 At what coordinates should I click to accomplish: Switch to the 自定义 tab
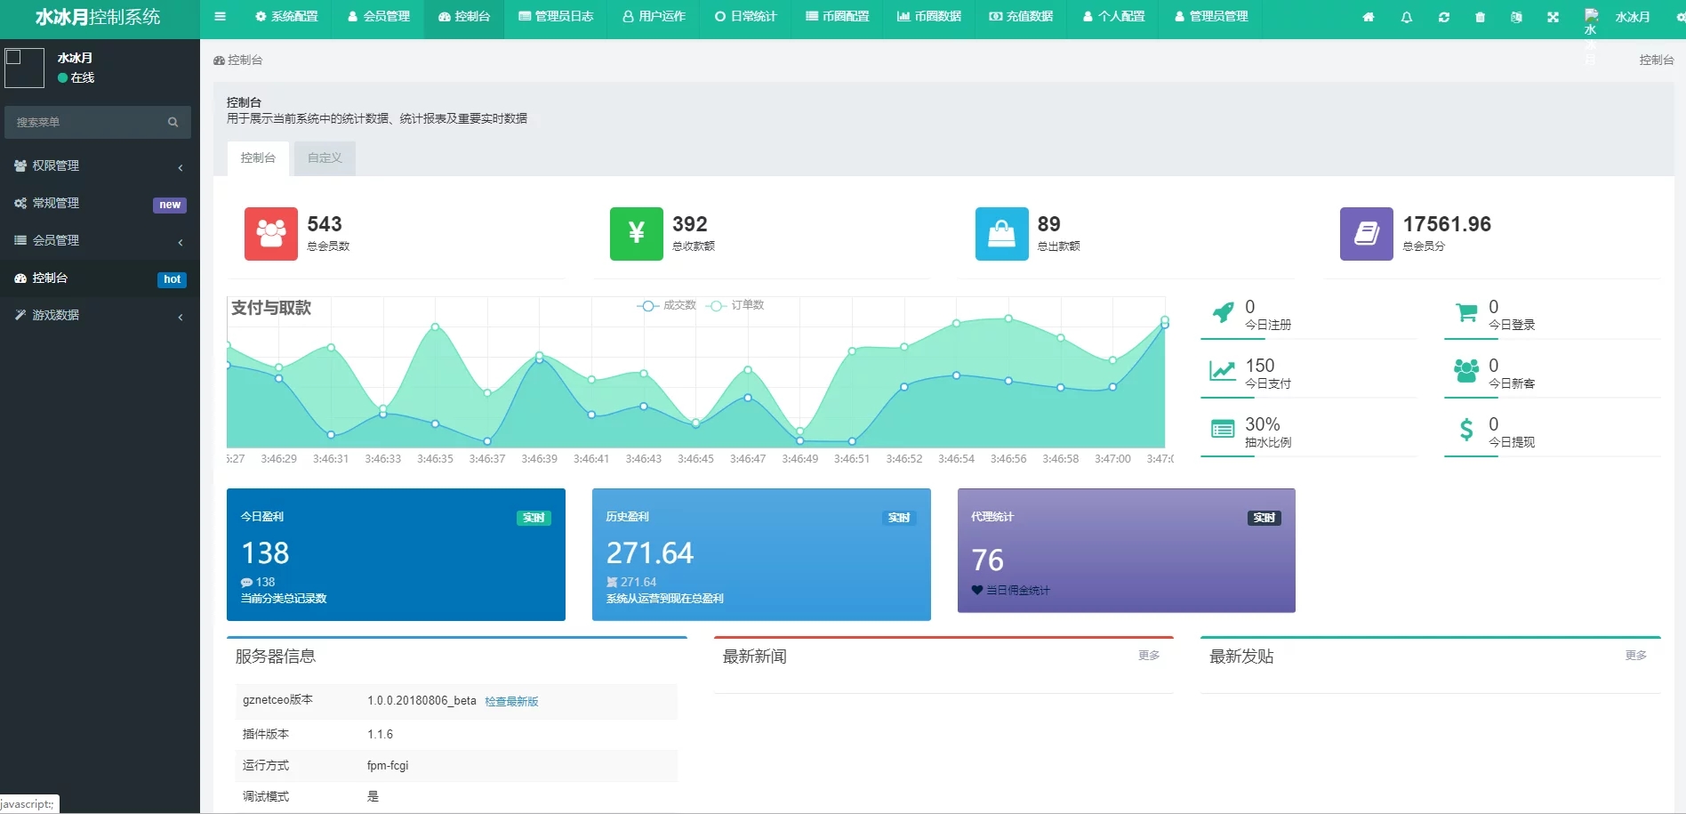point(325,158)
